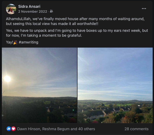Viewport: 154px width, 135px height.
Task: Click the party popper emoji after Yay
Action: click(15, 42)
